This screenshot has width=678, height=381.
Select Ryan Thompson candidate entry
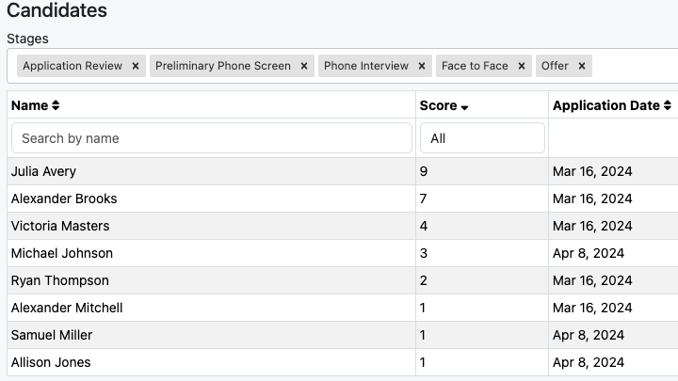click(x=342, y=280)
